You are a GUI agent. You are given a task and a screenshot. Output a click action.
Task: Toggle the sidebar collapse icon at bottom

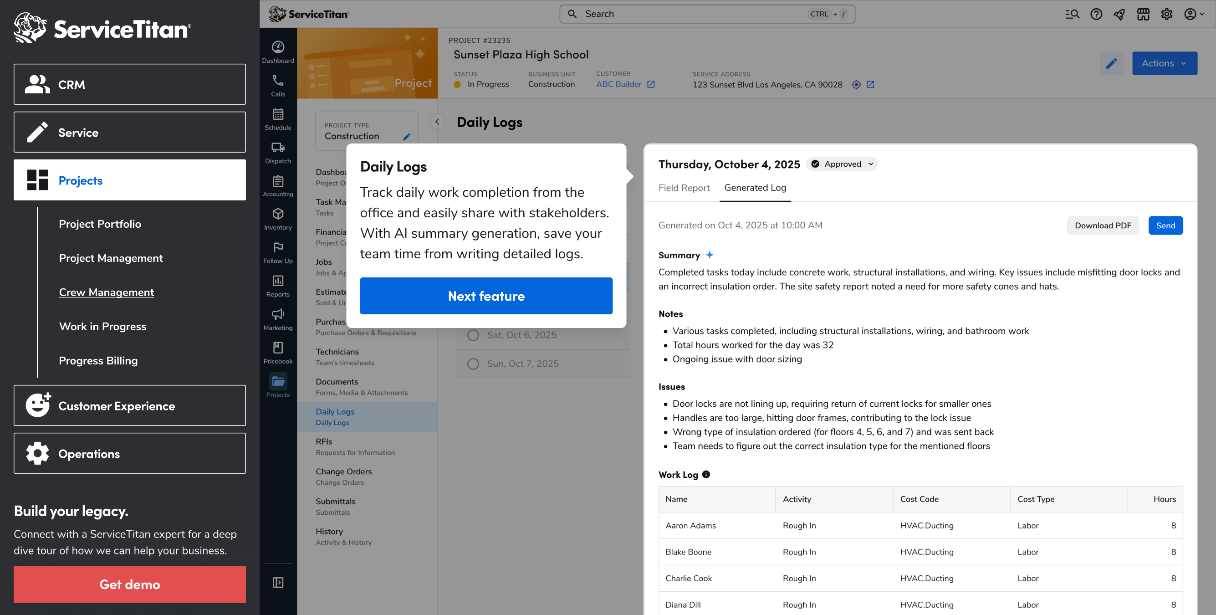(277, 582)
